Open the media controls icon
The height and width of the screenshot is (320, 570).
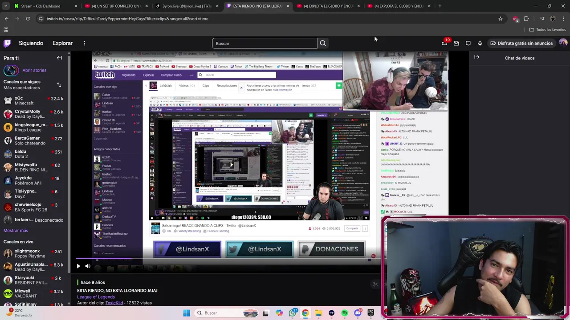click(x=542, y=19)
